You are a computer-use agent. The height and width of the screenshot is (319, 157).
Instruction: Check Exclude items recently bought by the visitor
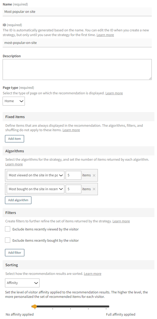pos(7,240)
